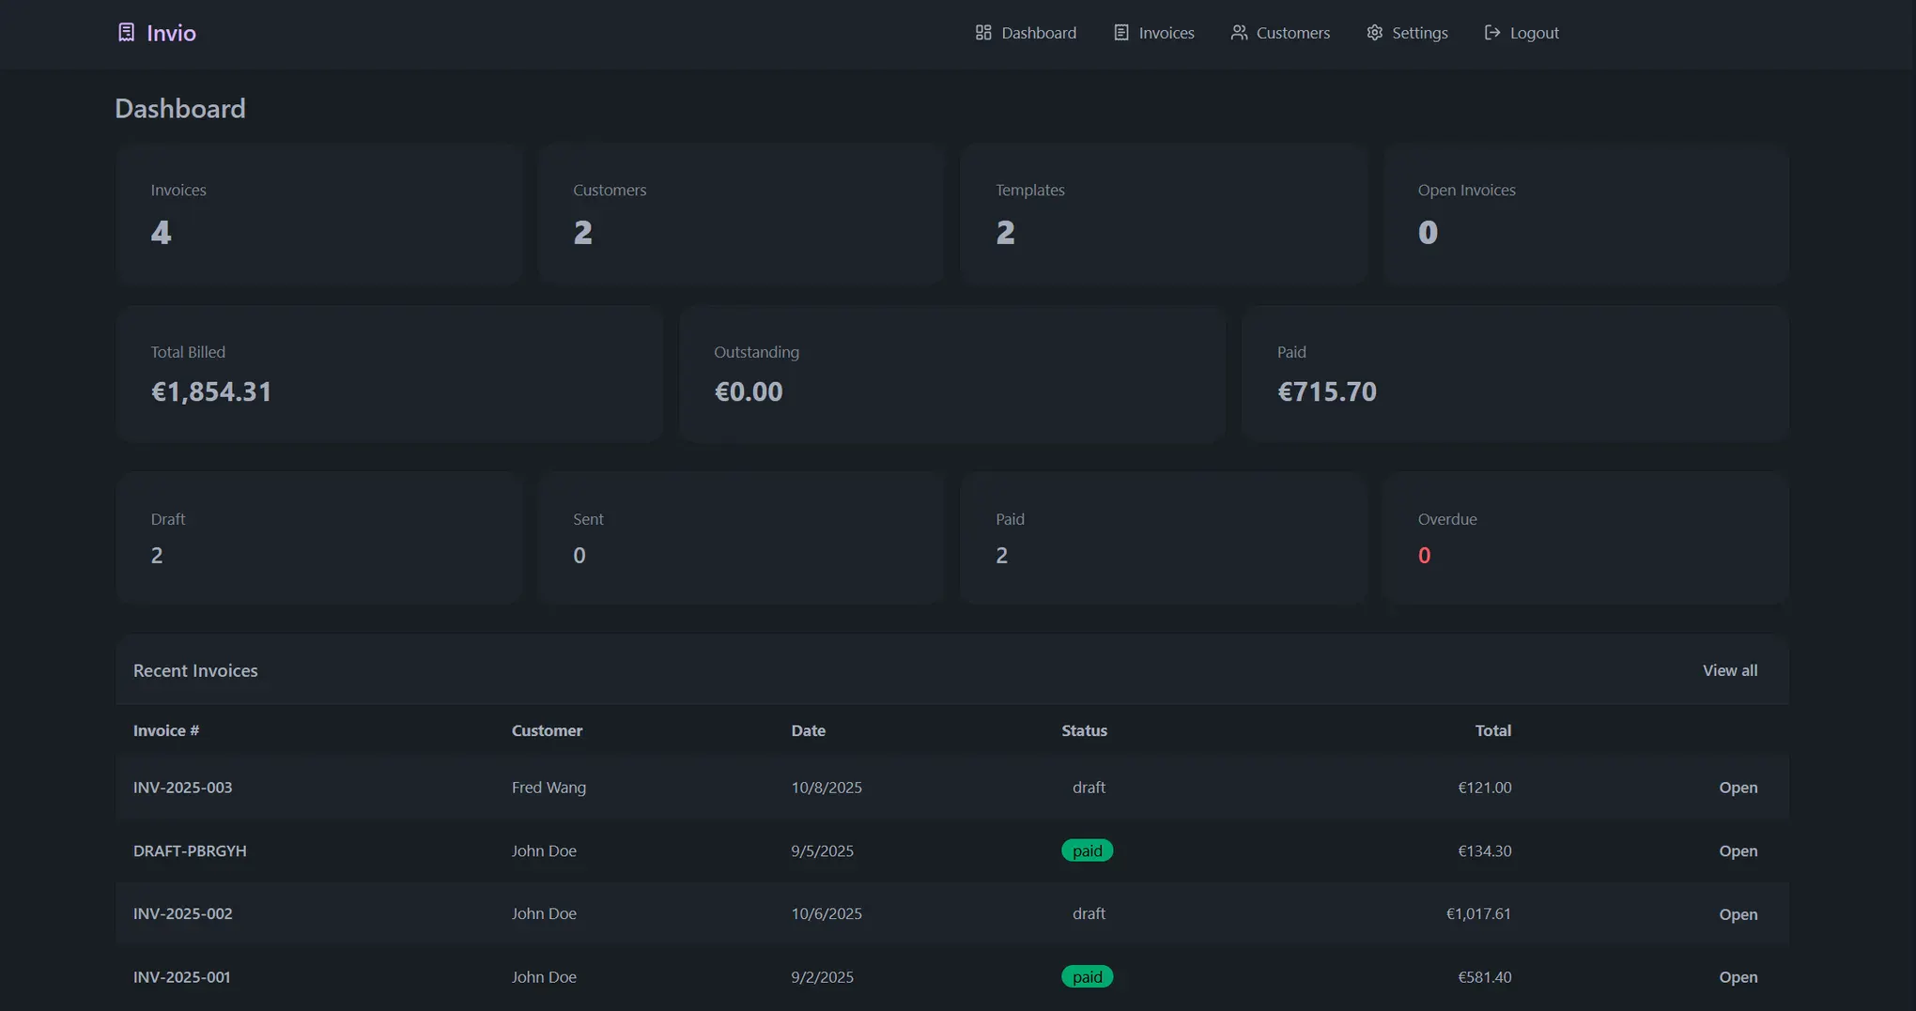Select the Logout nav item
Viewport: 1916px width, 1011px height.
(1522, 33)
